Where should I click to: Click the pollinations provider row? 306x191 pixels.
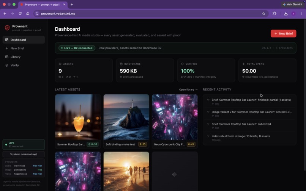[x=24, y=170]
